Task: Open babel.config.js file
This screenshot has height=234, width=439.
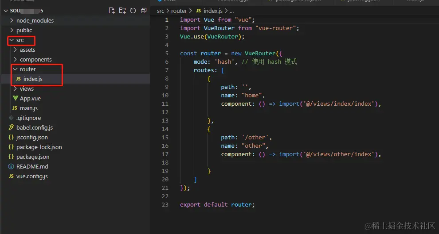Action: [x=35, y=127]
